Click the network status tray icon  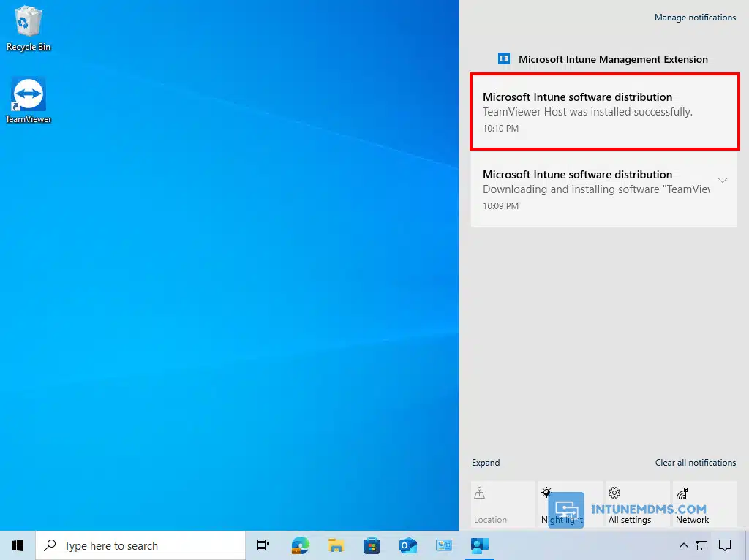pos(701,545)
